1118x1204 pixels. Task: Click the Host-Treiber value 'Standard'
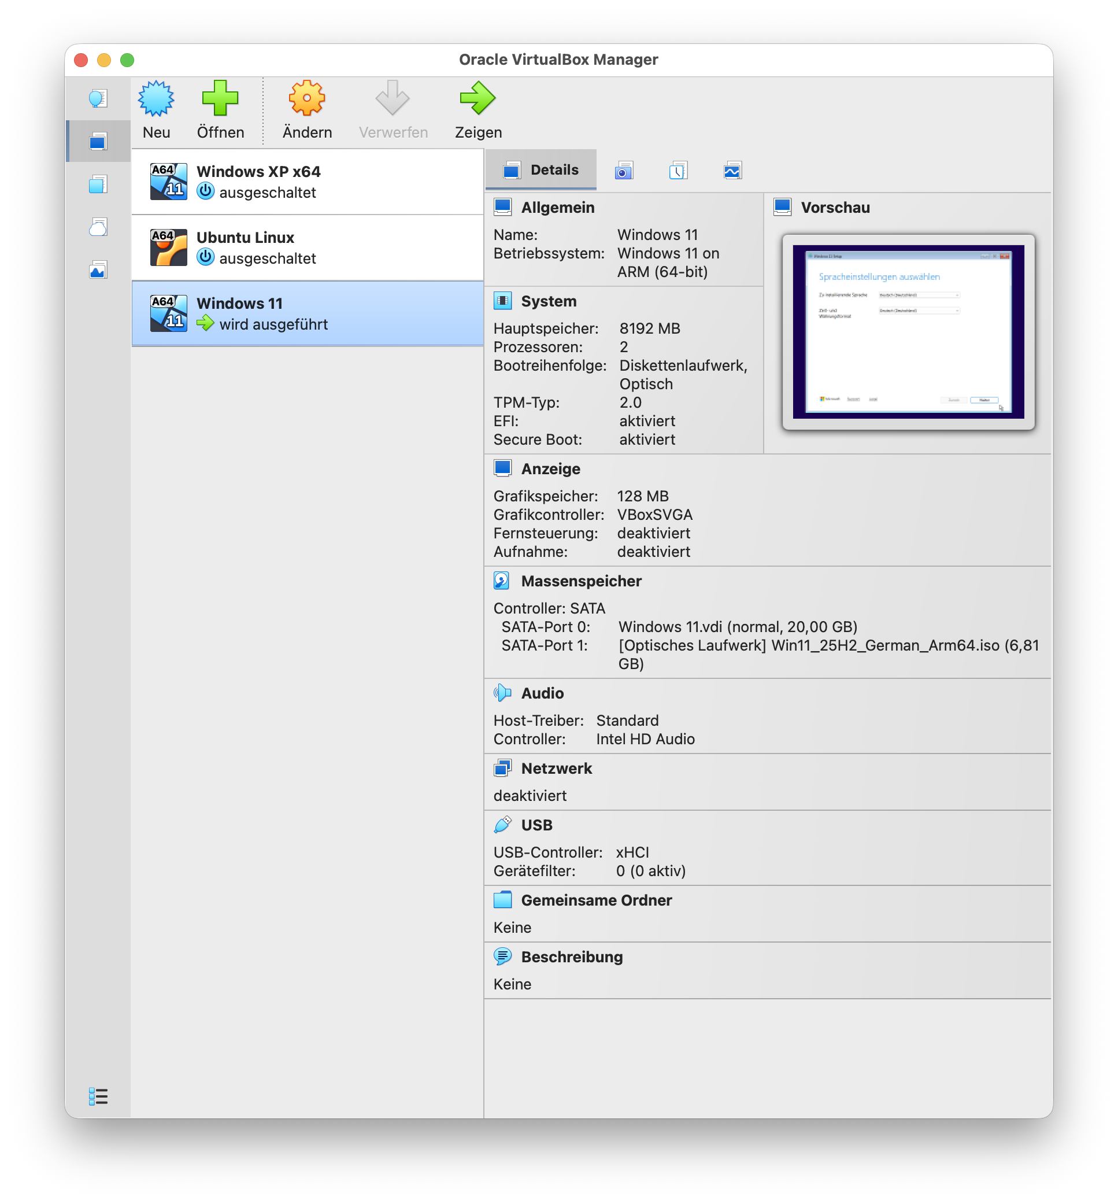click(x=627, y=721)
